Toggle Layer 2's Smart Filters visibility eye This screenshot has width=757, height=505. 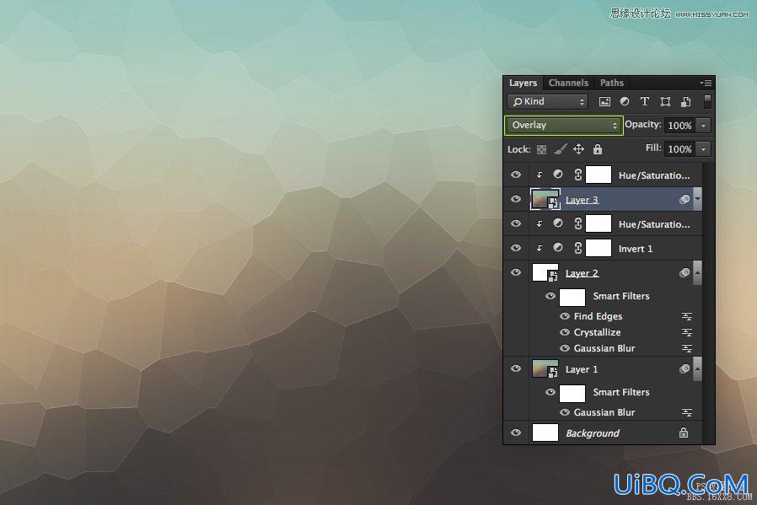(550, 296)
